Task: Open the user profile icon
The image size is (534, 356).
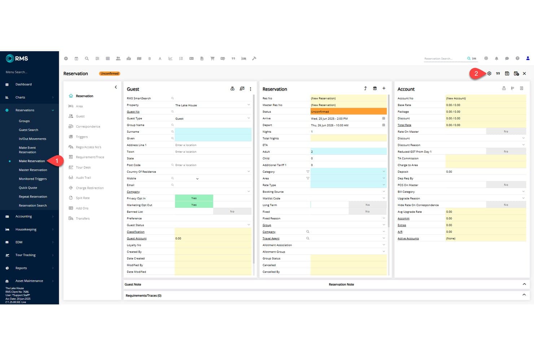Action: point(528,58)
